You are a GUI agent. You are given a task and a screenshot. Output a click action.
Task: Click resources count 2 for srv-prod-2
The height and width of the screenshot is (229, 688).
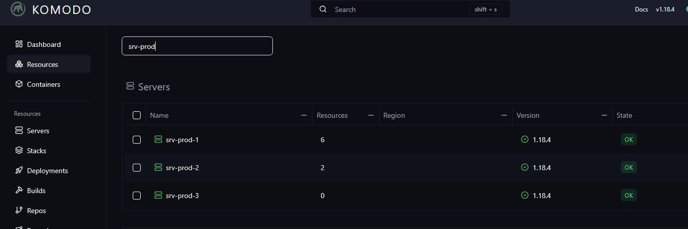[322, 168]
